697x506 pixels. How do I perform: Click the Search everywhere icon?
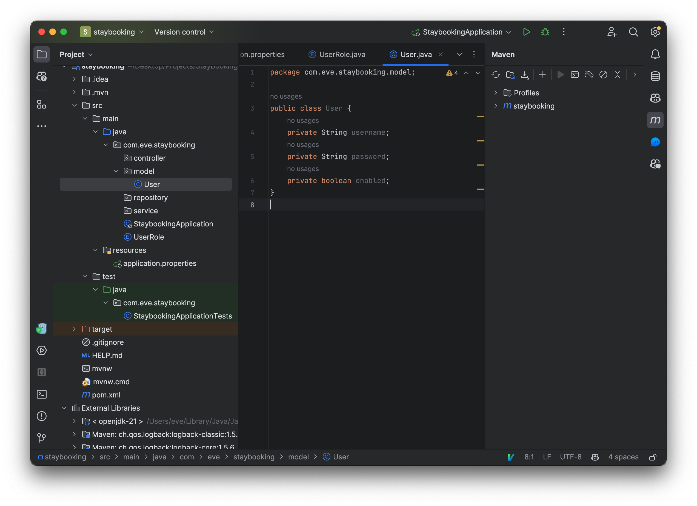pyautogui.click(x=633, y=32)
